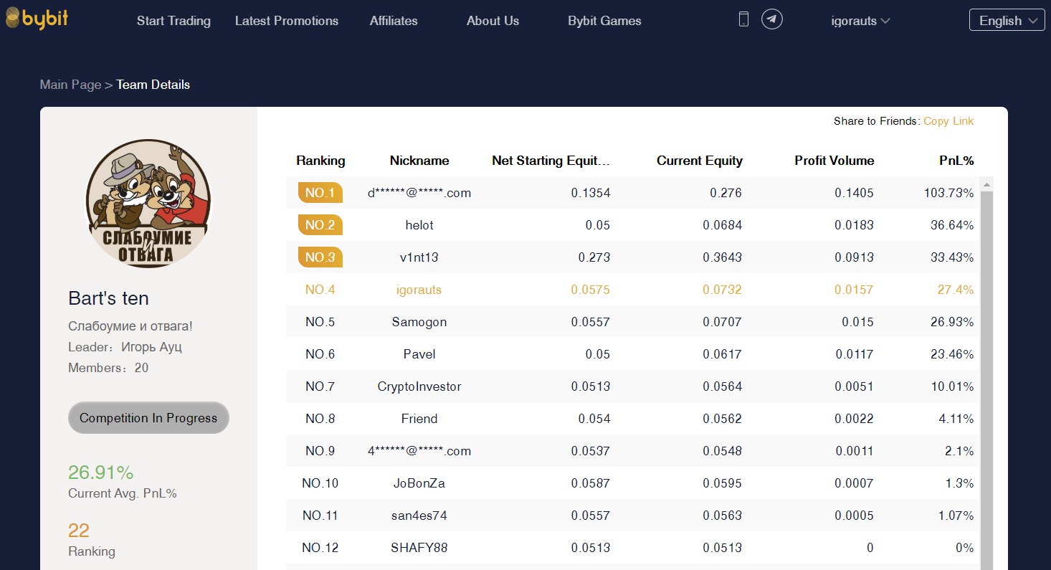Click the scrollbar up arrow in table

(x=986, y=185)
